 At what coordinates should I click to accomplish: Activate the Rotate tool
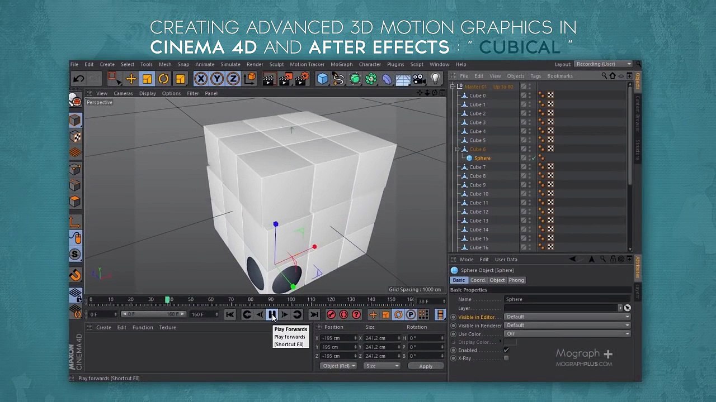click(x=163, y=79)
